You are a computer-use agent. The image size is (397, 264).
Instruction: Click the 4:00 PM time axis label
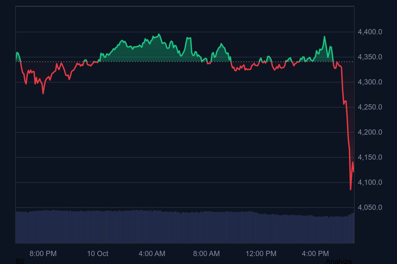pos(316,253)
